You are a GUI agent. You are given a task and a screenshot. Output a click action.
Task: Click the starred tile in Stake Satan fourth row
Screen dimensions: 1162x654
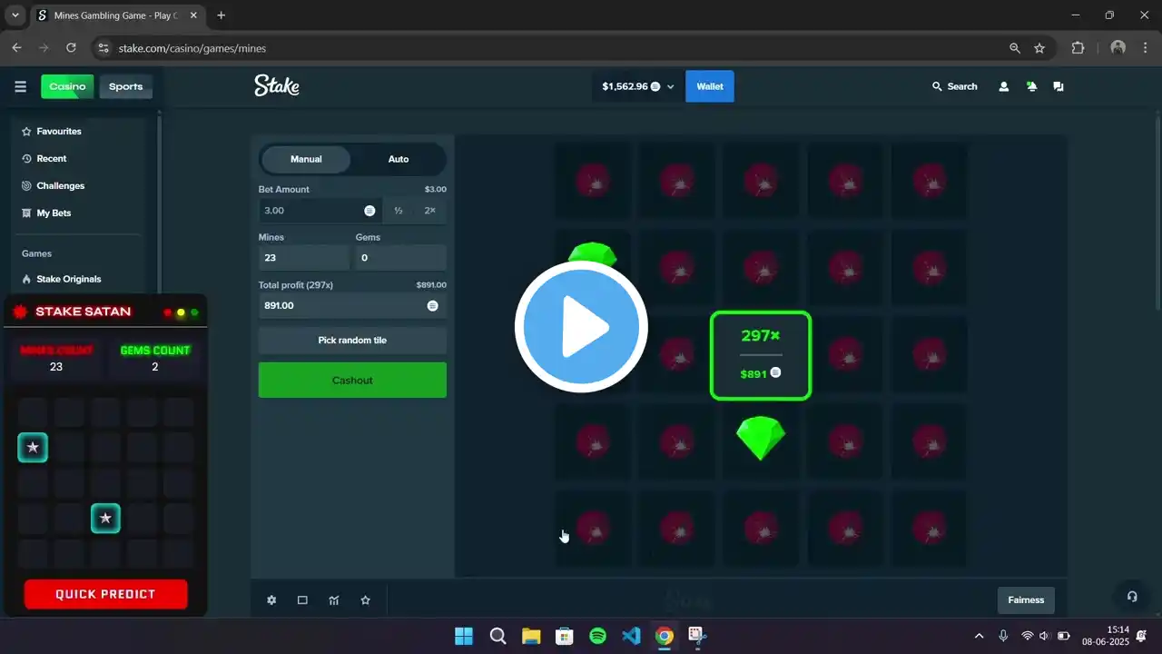pyautogui.click(x=105, y=519)
